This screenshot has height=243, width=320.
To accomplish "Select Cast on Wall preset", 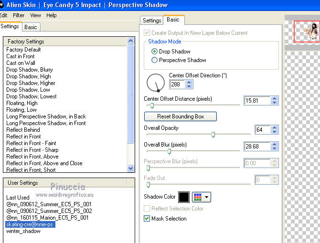I will coord(21,63).
